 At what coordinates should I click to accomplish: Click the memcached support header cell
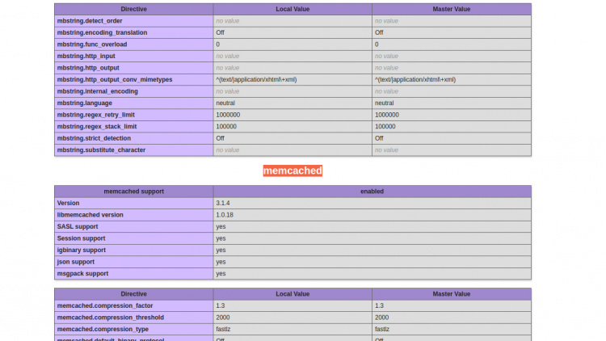tap(134, 192)
